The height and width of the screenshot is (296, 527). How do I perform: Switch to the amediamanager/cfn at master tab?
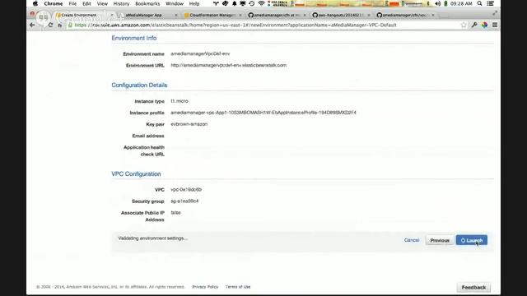click(x=276, y=15)
